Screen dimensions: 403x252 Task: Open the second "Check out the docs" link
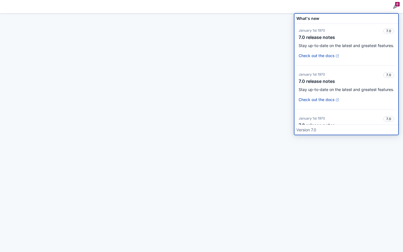319,100
